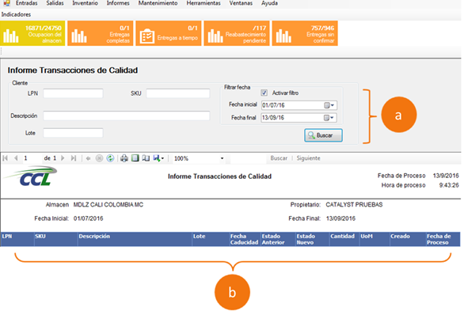Print the report

click(x=124, y=158)
